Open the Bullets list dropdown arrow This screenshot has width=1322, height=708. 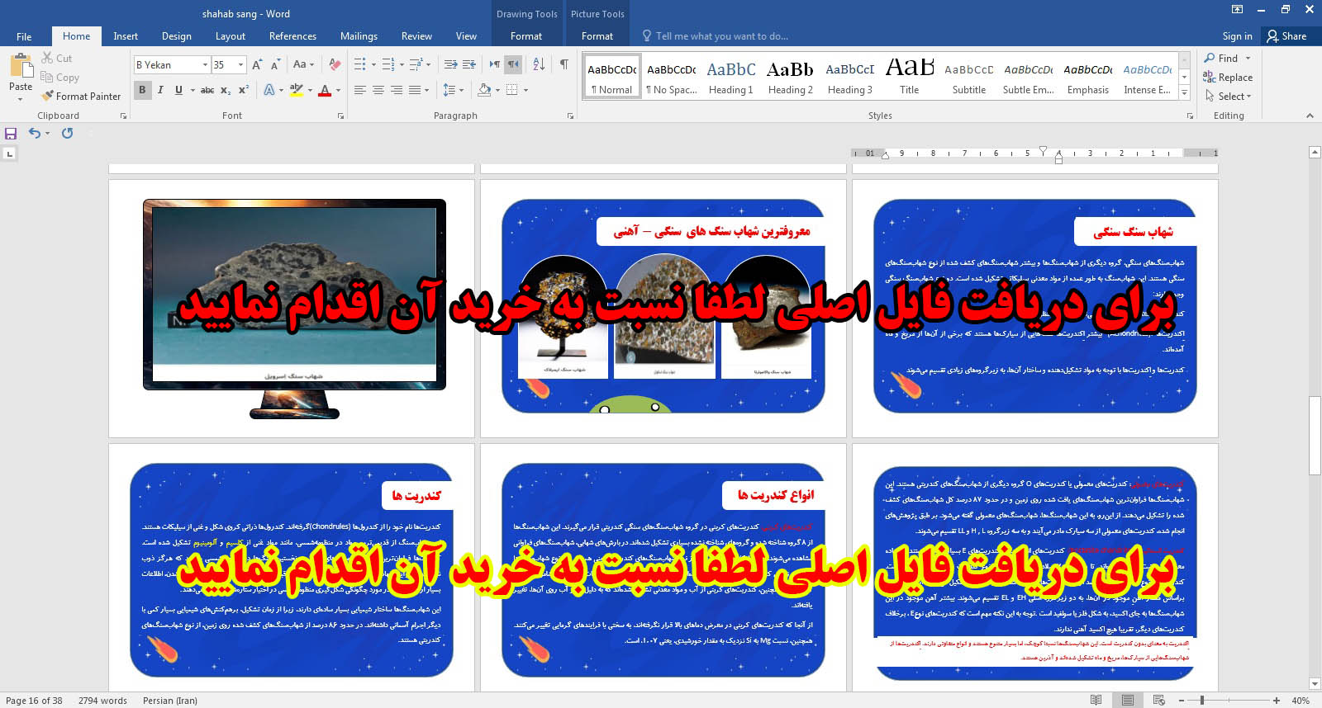click(373, 64)
